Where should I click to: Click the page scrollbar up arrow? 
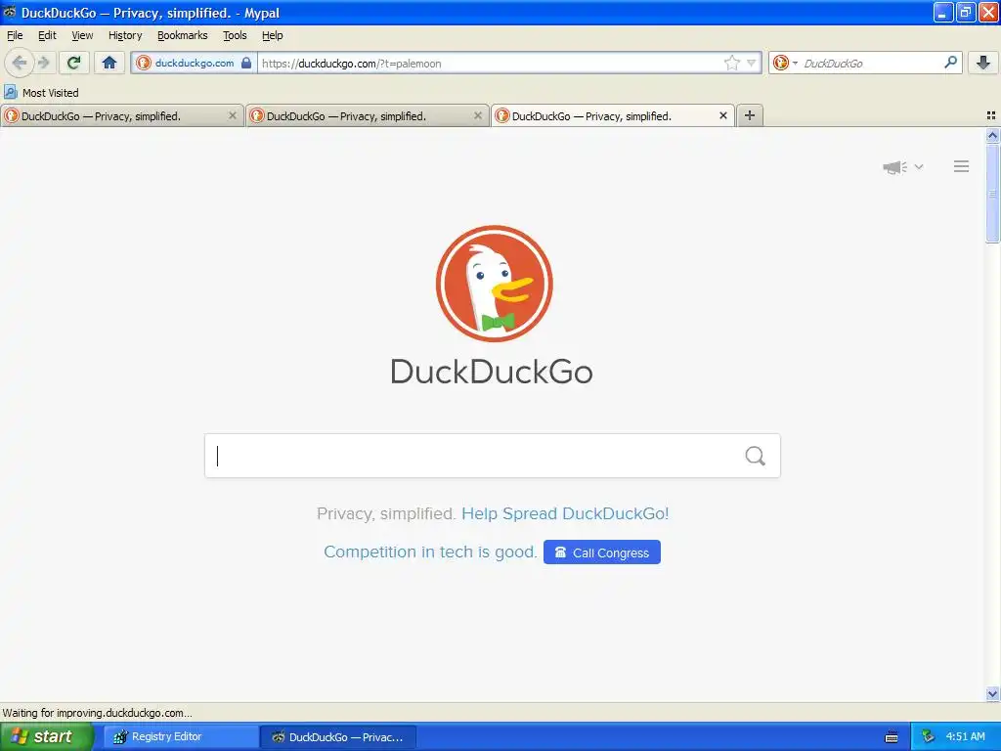point(992,135)
